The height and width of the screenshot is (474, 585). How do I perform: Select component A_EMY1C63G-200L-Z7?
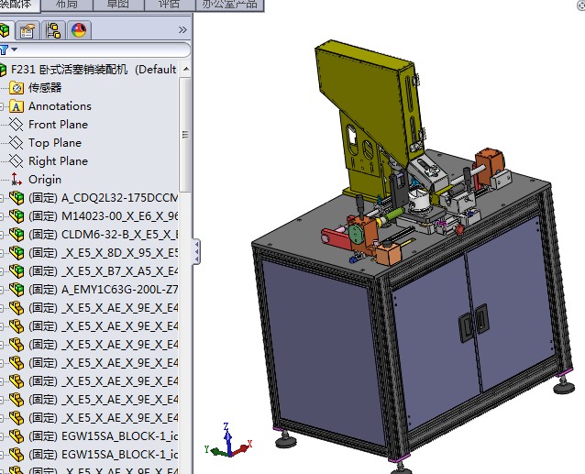pos(103,289)
